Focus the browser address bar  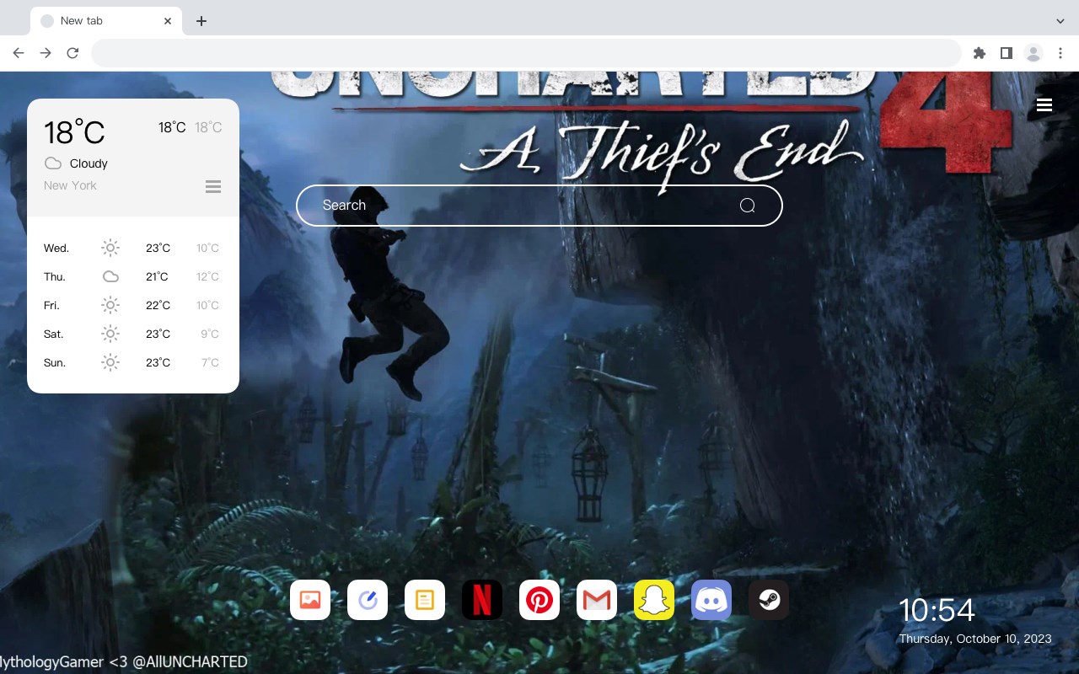(x=526, y=53)
